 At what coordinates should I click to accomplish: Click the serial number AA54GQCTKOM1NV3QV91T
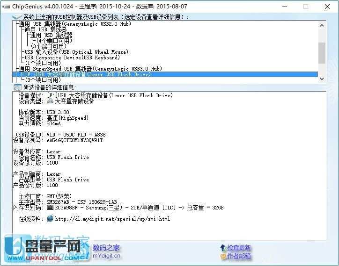tap(75, 140)
